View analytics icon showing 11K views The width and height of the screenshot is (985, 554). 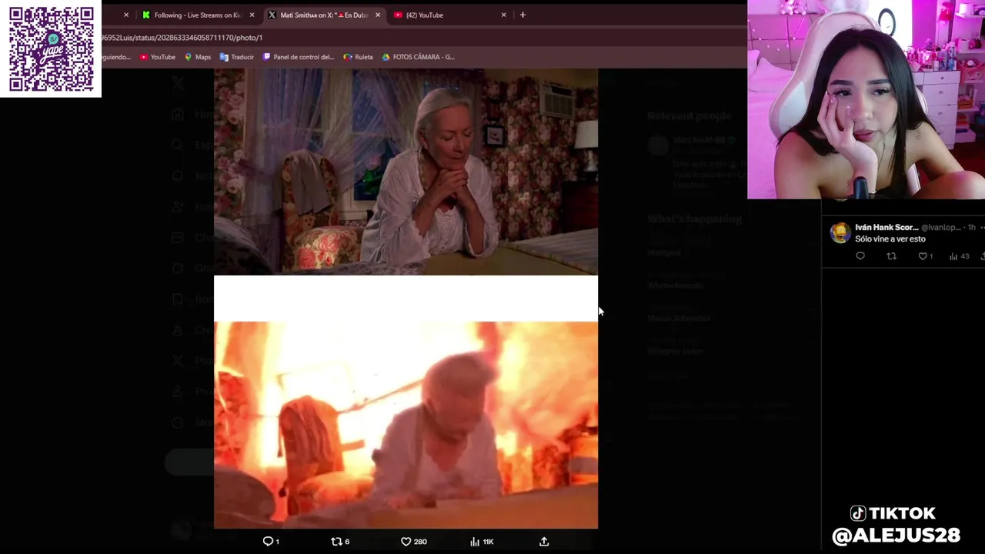click(481, 542)
